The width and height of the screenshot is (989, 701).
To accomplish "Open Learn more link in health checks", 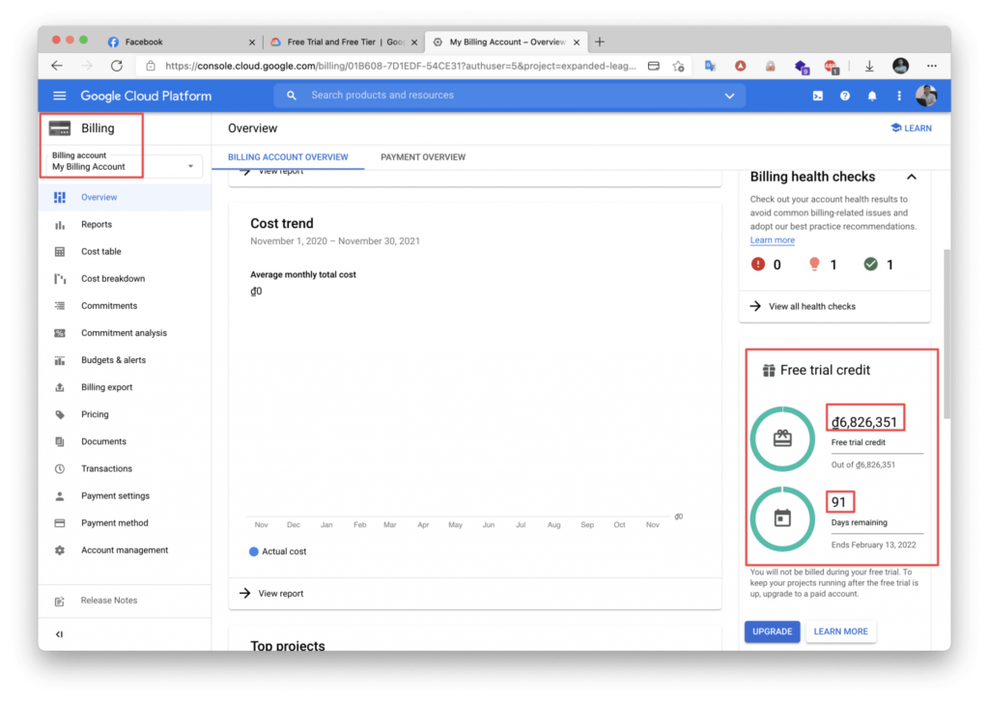I will coord(772,240).
